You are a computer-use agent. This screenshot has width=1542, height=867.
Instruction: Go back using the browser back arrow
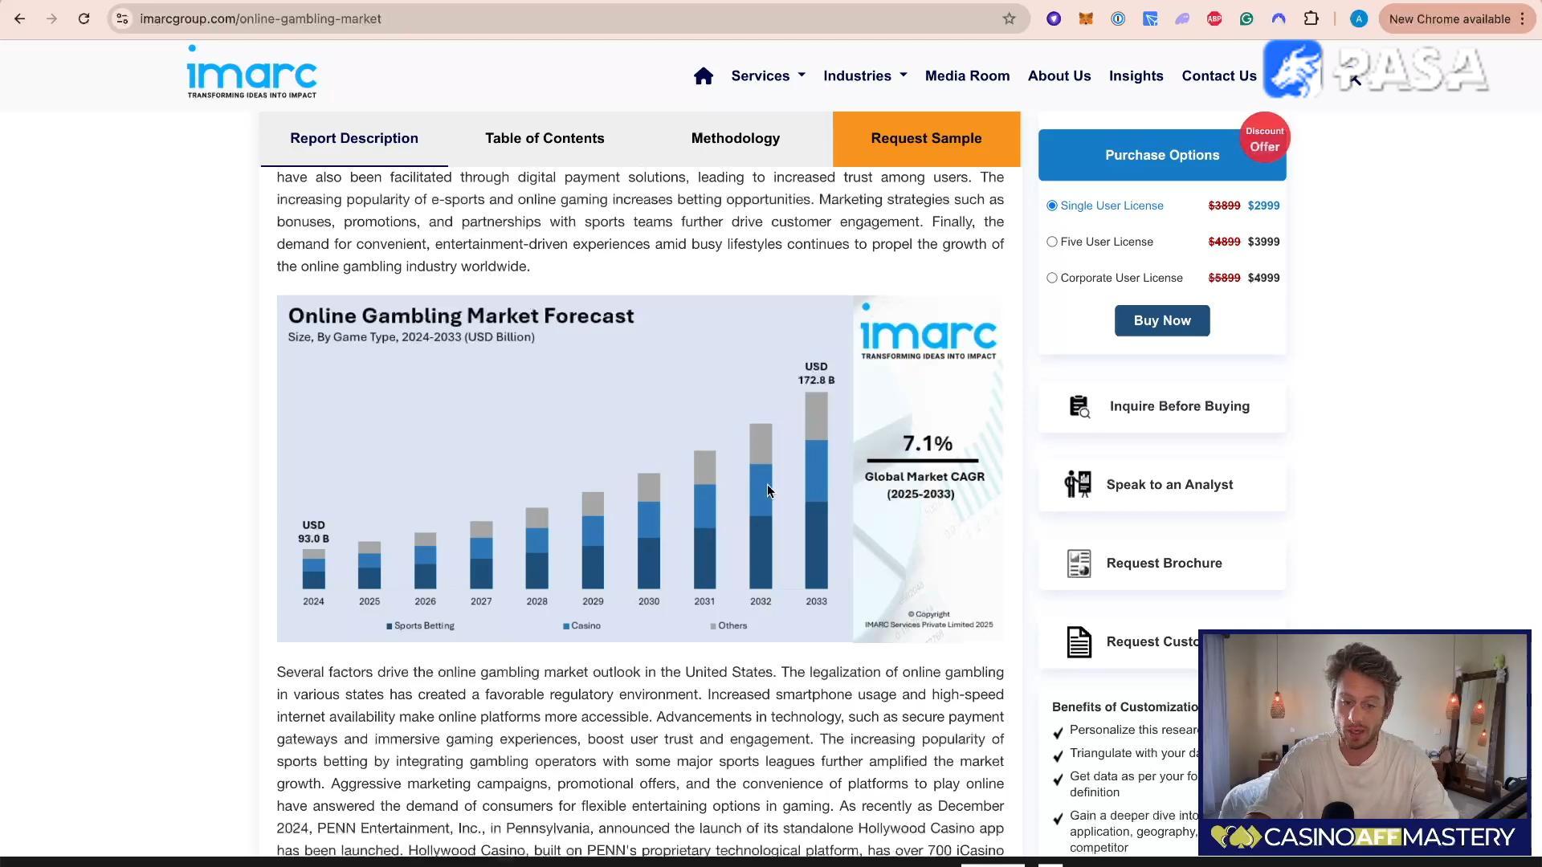(20, 18)
